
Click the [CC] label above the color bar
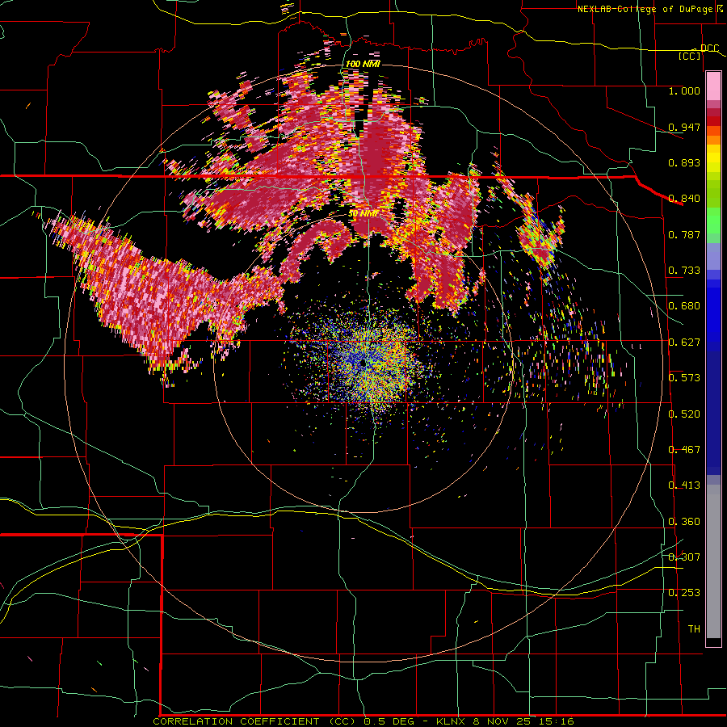point(689,56)
